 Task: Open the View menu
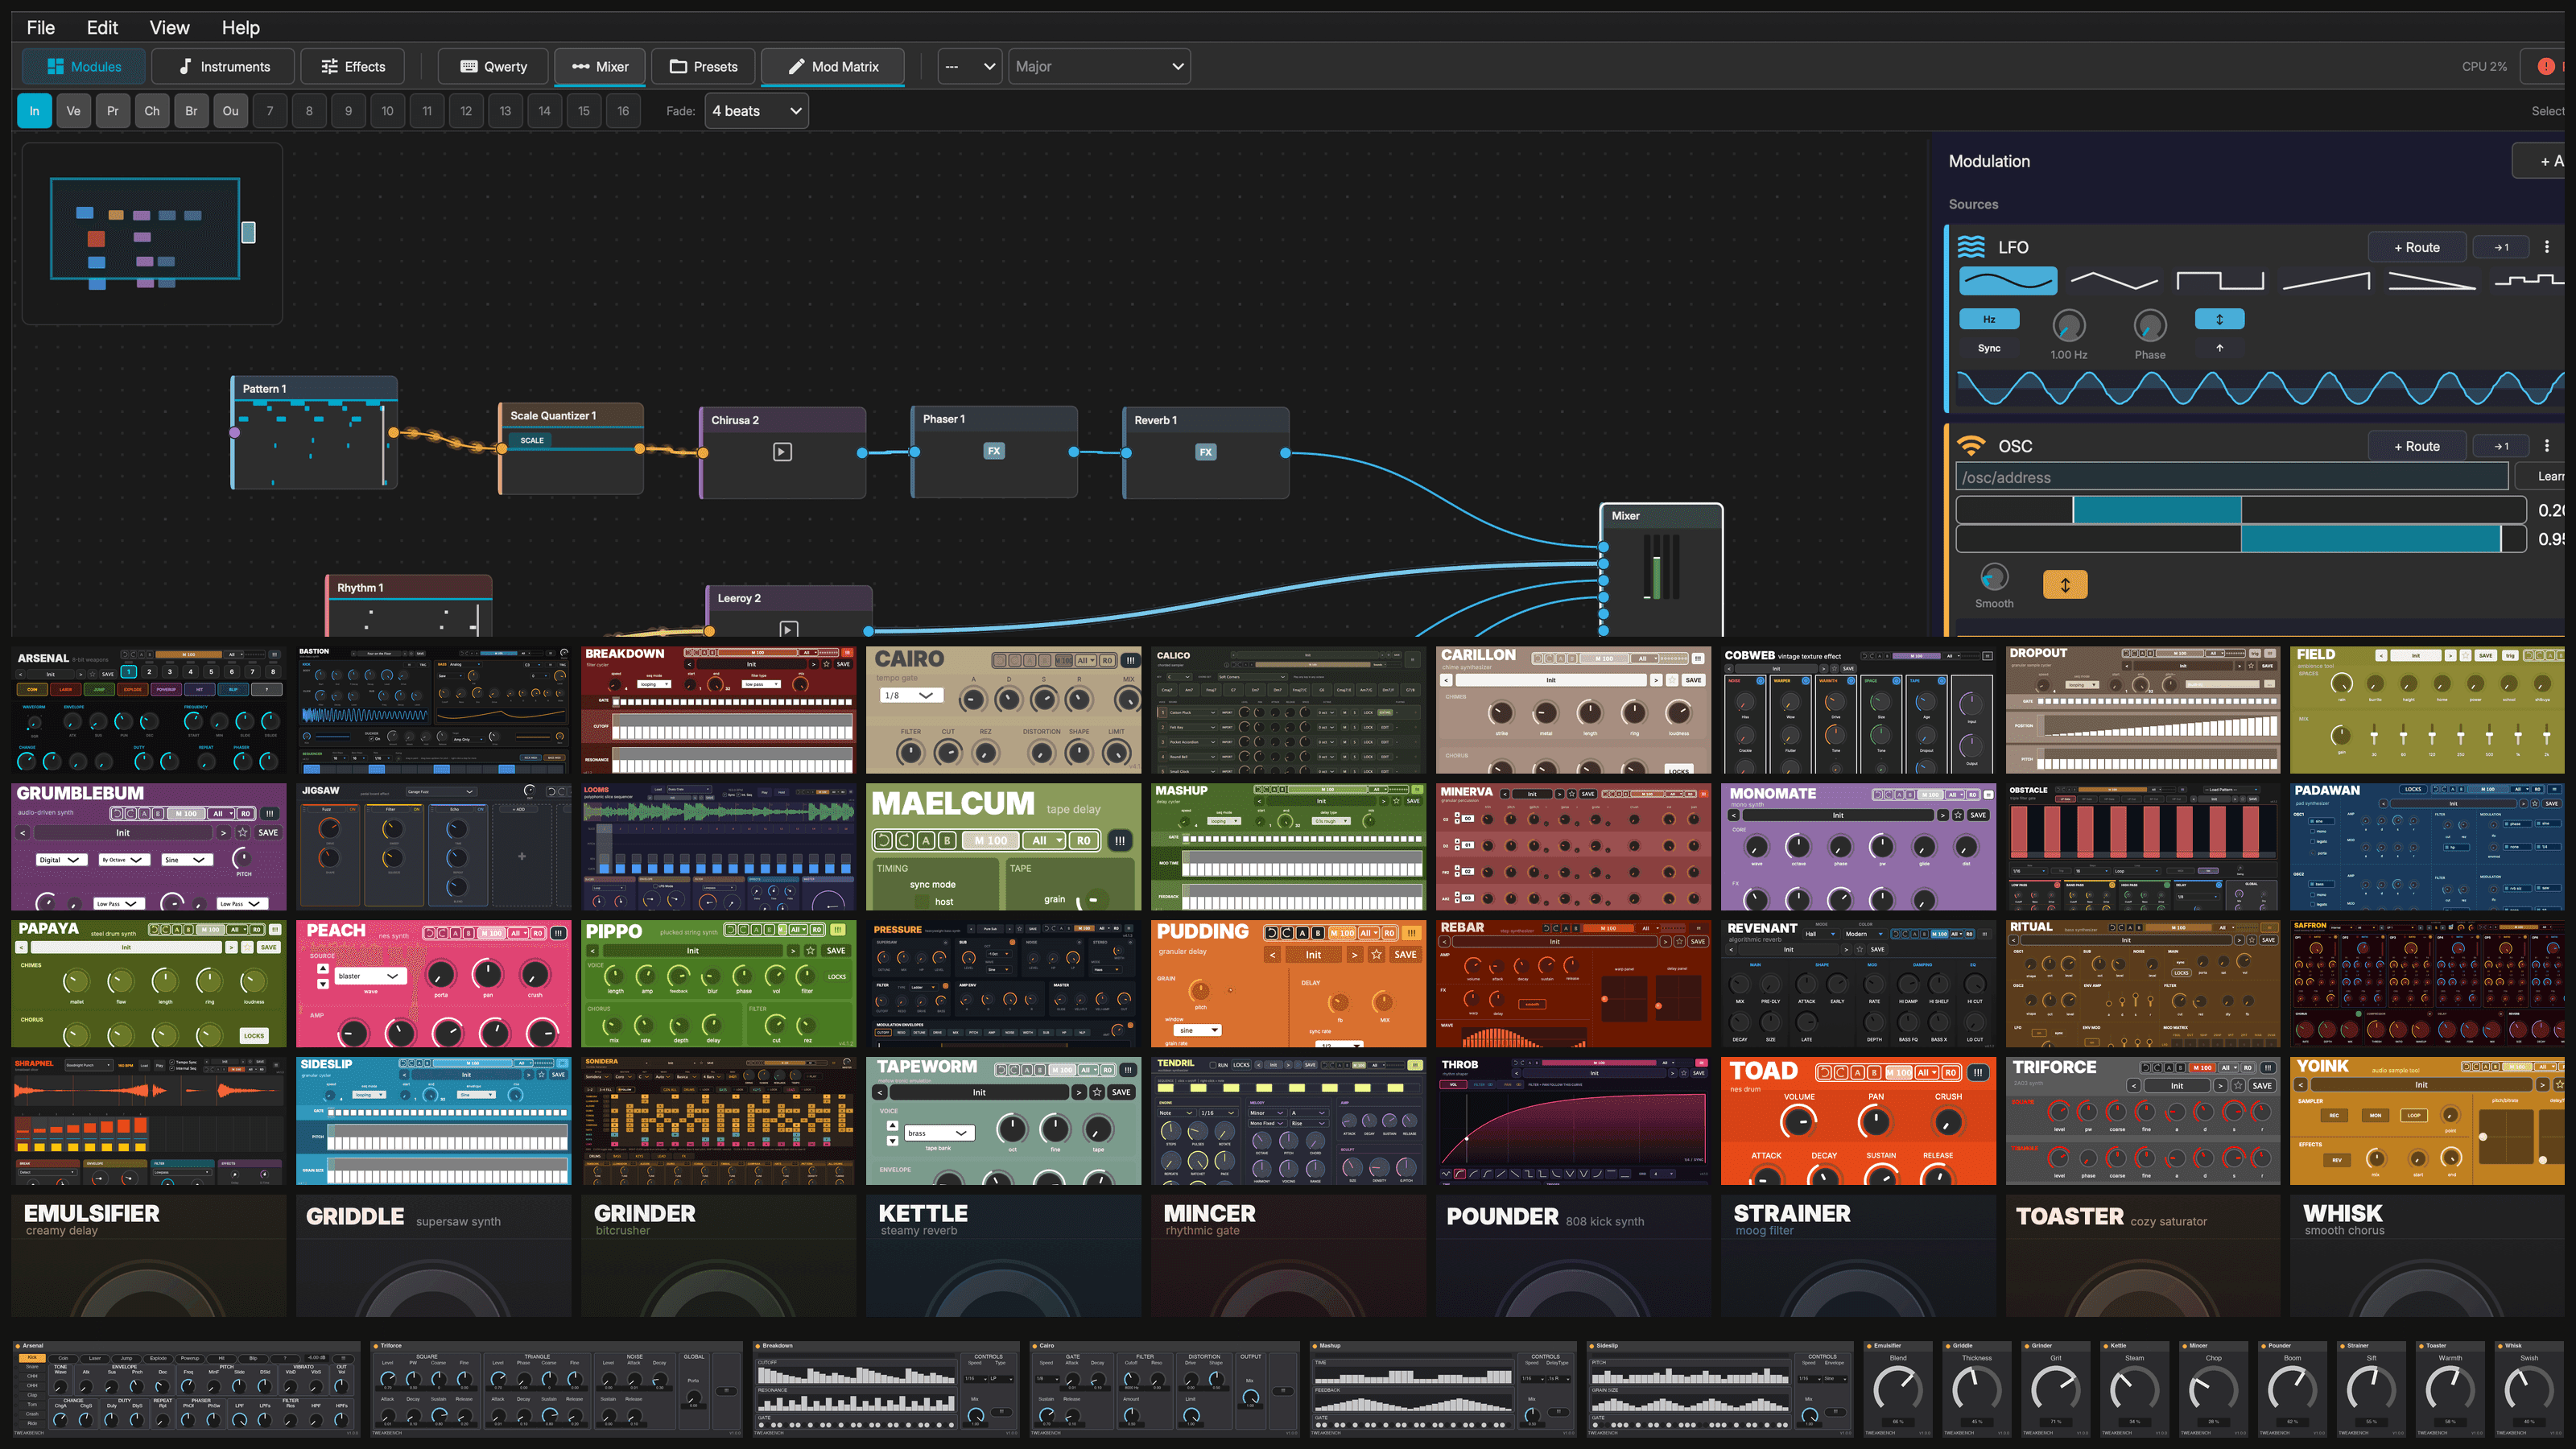[x=169, y=27]
